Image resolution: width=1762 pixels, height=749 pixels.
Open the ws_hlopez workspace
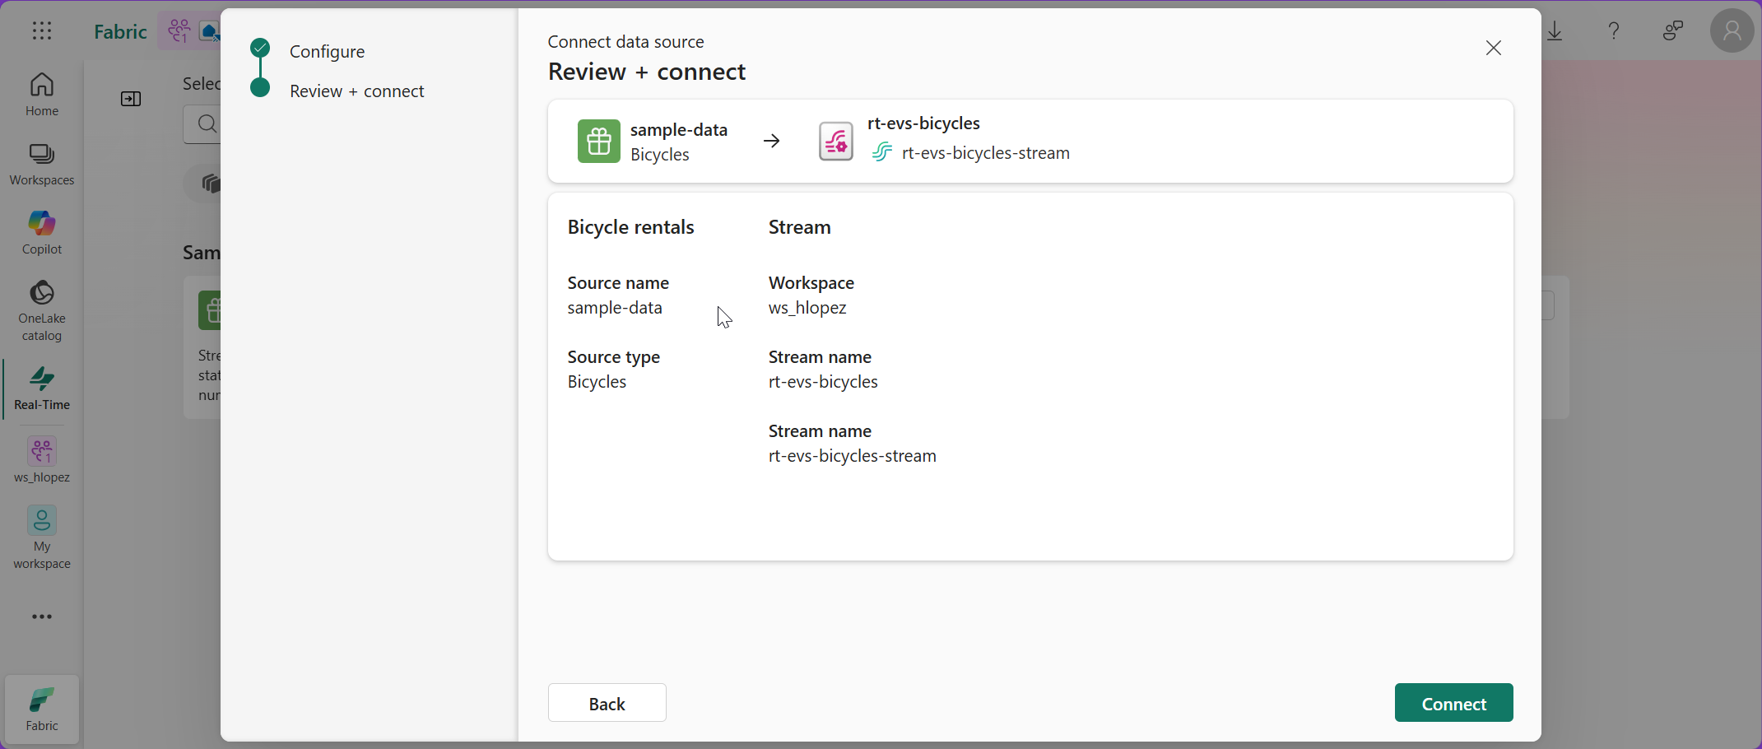tap(42, 460)
